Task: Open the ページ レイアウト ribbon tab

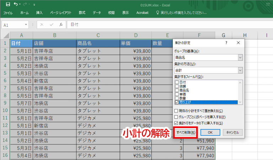Action: [x=61, y=13]
